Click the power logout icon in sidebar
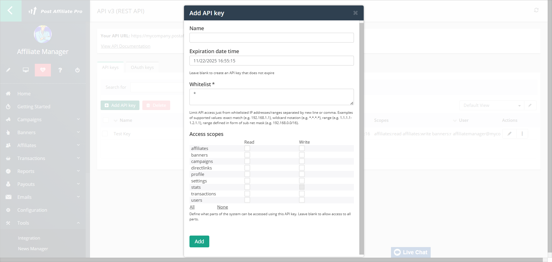Screen dimensions: 552x262 tap(77, 70)
